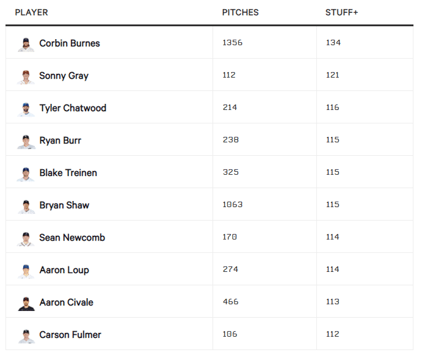
Task: Open Sonny Gray's name link
Action: click(64, 76)
